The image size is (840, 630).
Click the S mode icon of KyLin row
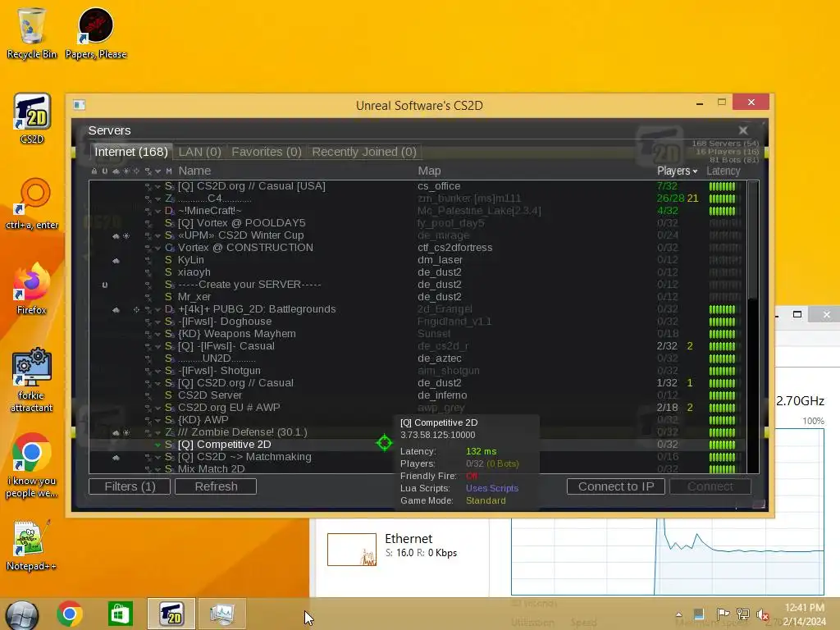coord(169,260)
